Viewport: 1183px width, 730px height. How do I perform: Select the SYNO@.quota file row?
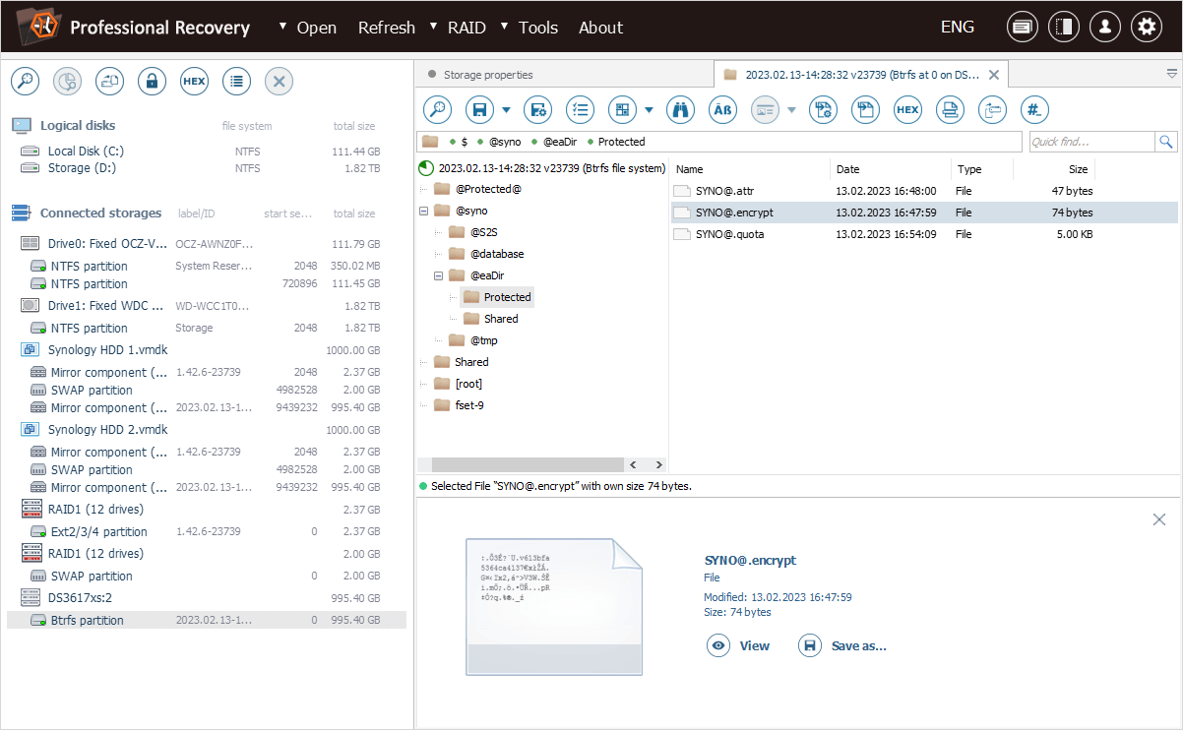click(x=924, y=234)
